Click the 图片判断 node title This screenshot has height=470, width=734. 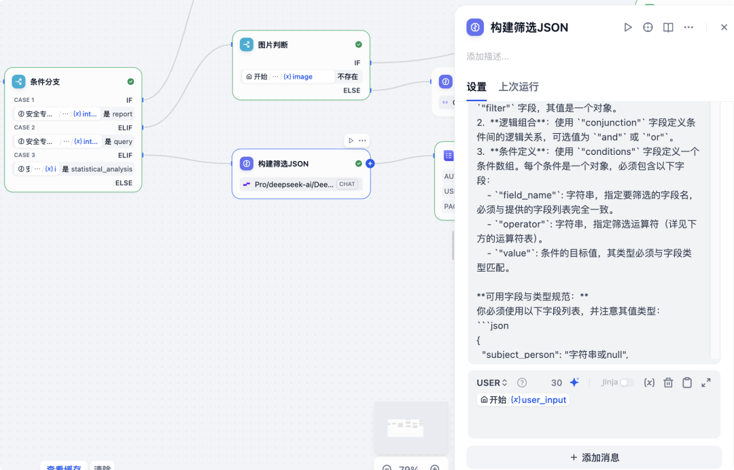[x=273, y=45]
